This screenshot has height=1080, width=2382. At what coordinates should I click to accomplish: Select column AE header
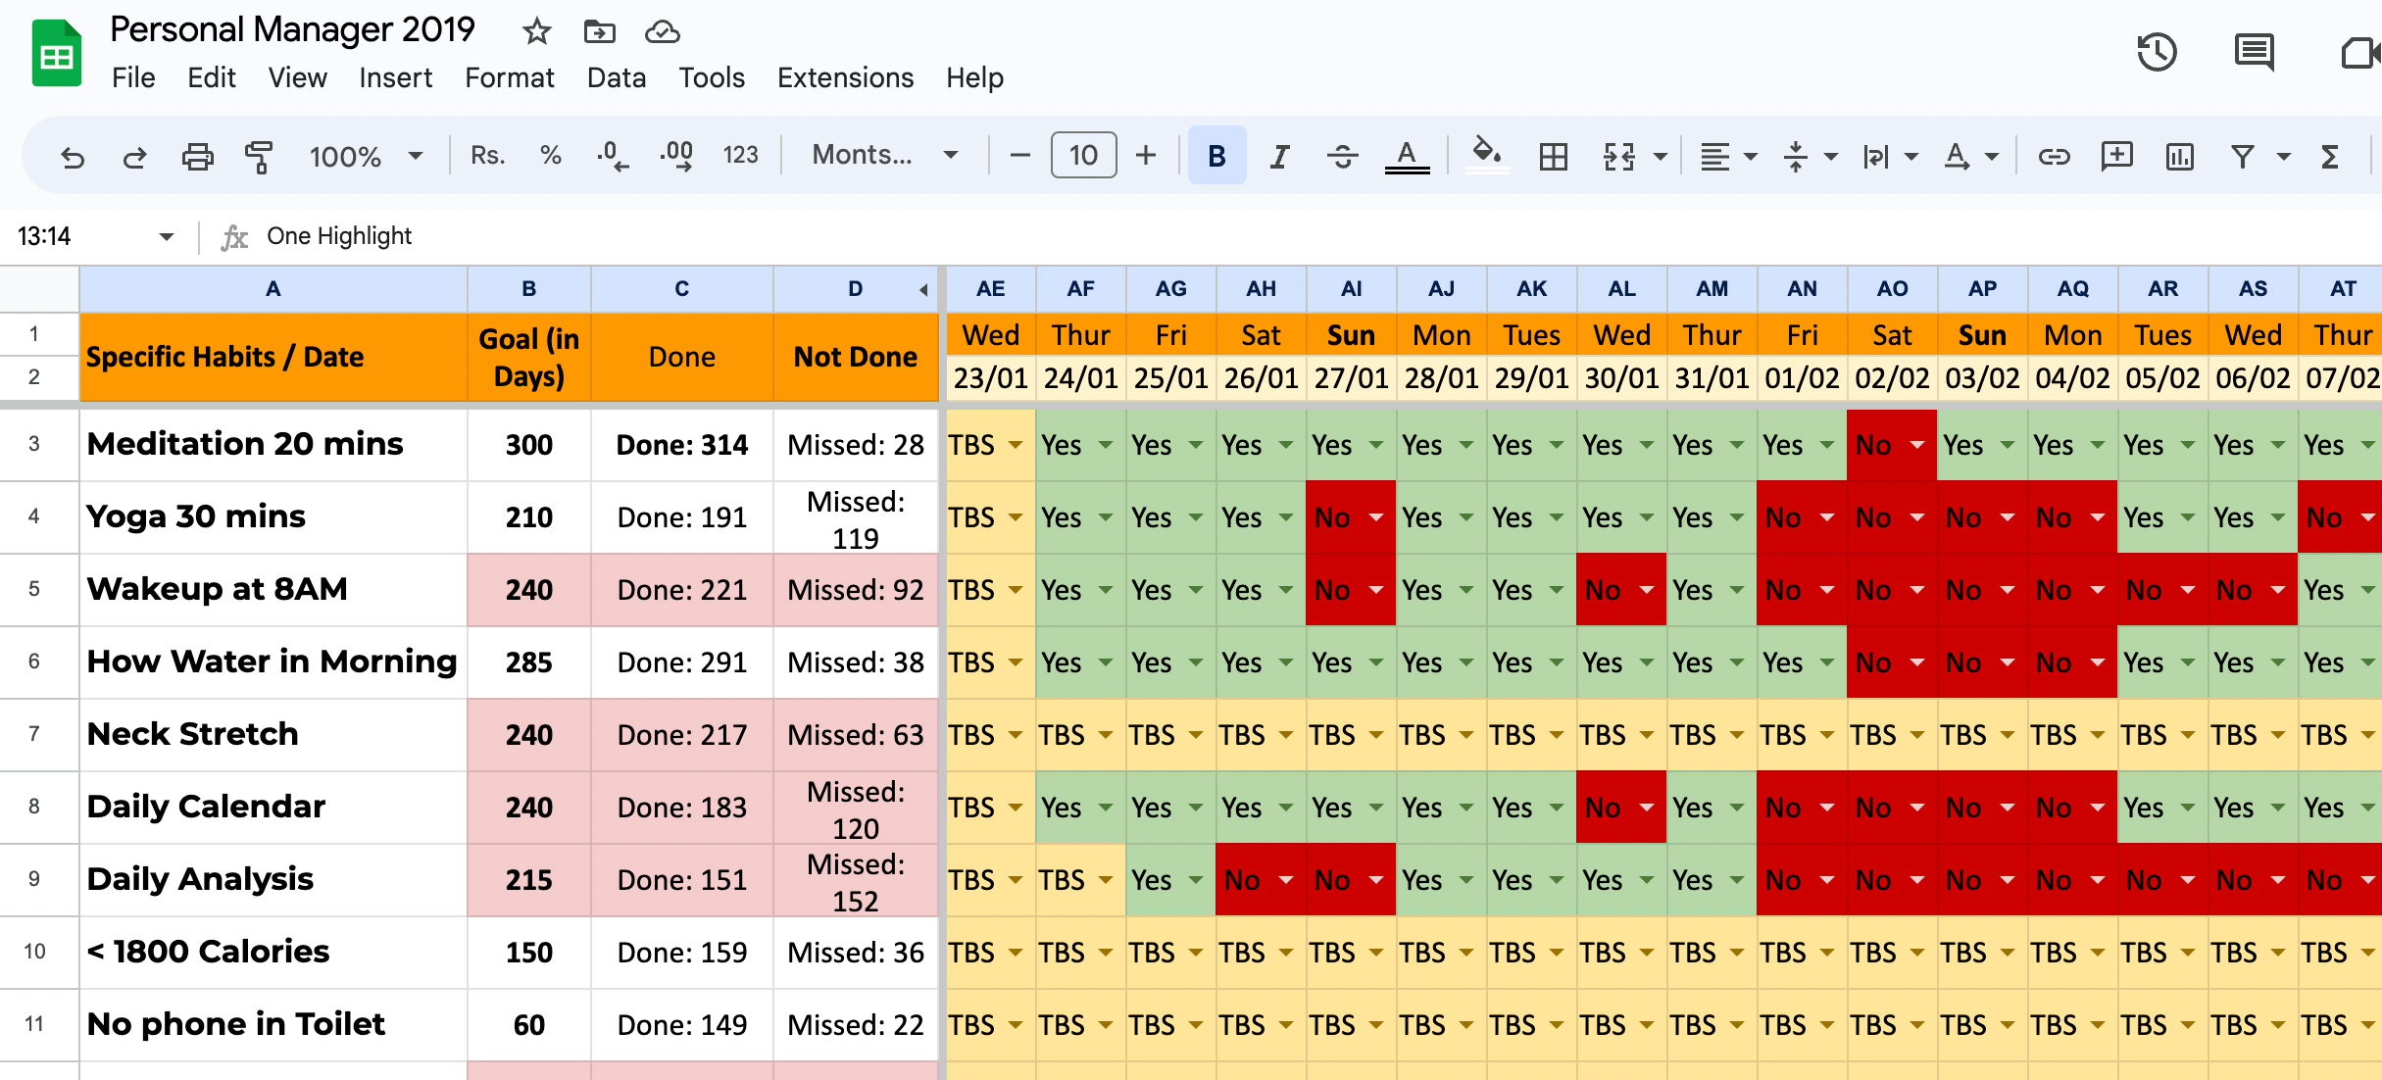click(990, 289)
